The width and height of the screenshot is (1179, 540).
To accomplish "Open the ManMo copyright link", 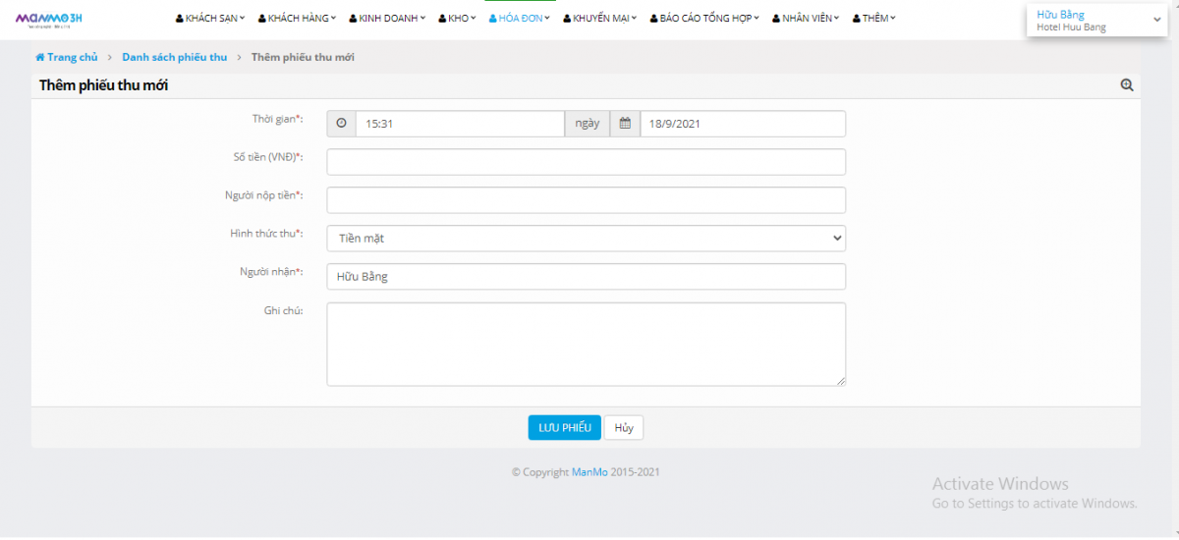I will (x=589, y=472).
